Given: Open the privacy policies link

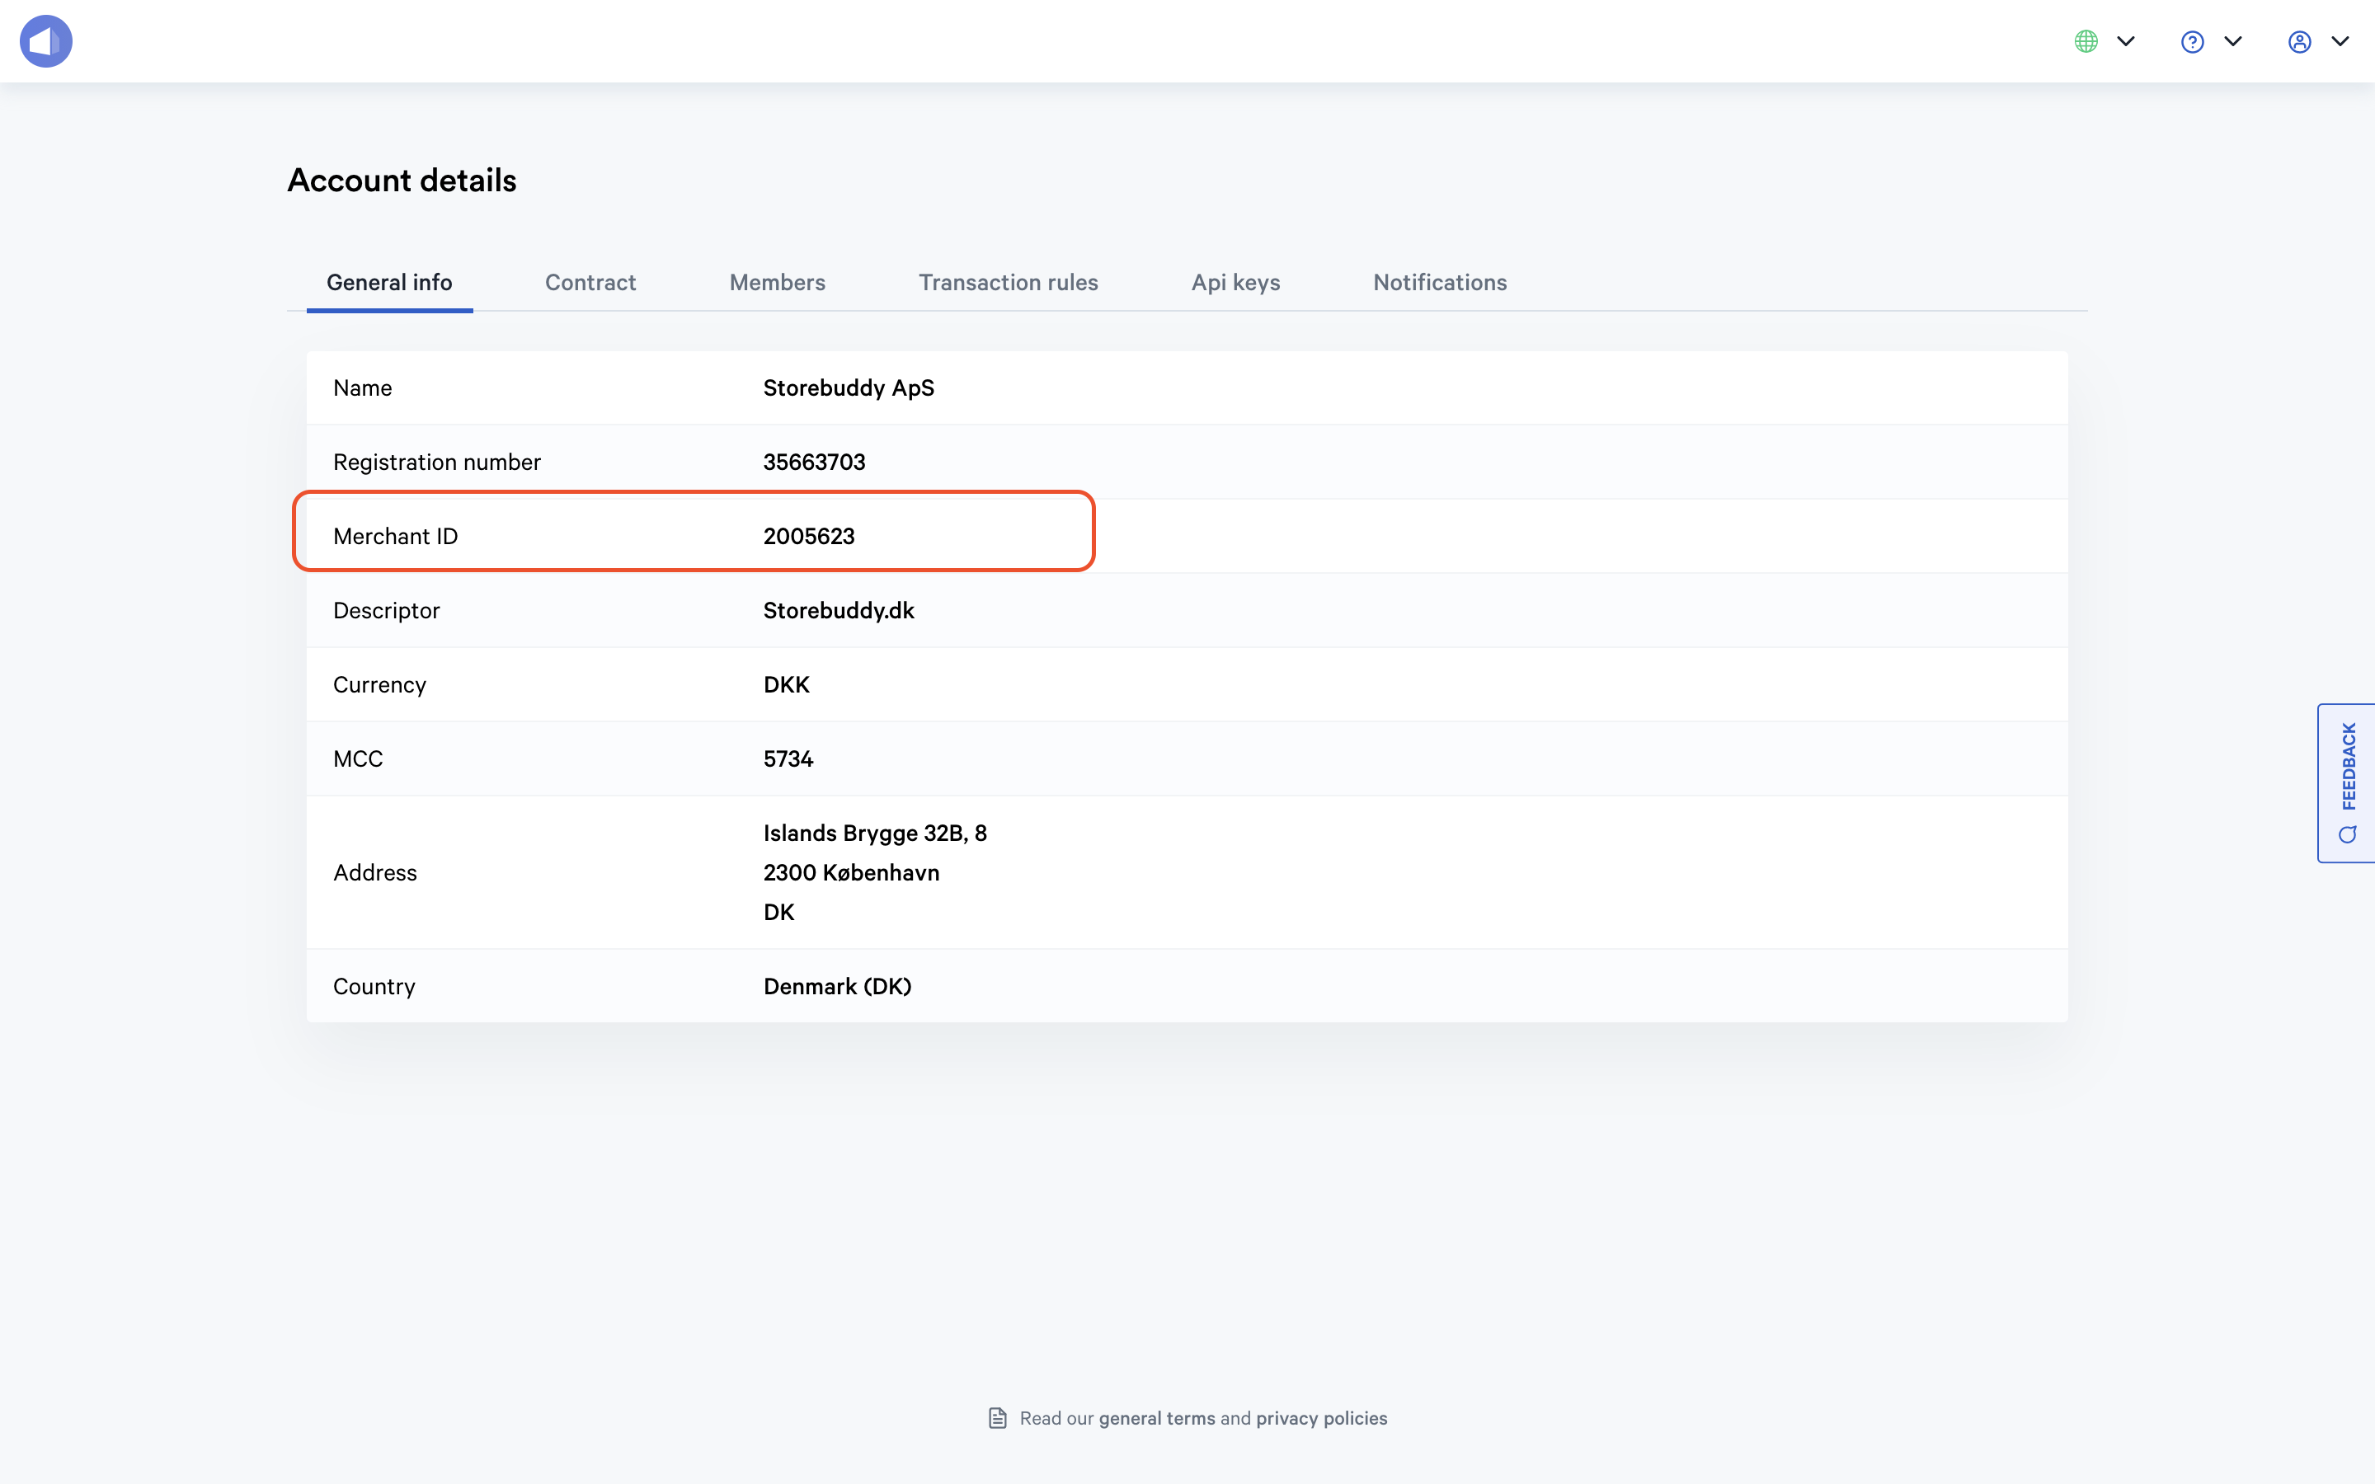Looking at the screenshot, I should click(x=1321, y=1418).
